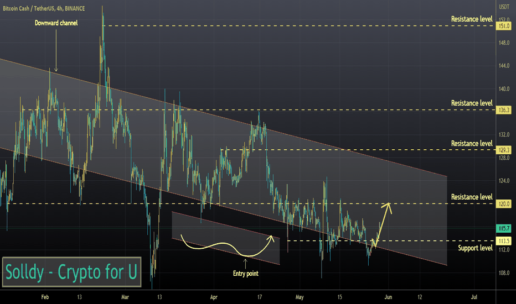Screen dimensions: 516x304
Task: Select the 'Downward channel' annotation label
Action: pos(56,23)
